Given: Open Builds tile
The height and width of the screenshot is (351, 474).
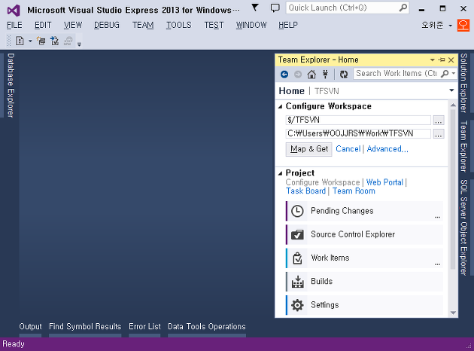Looking at the screenshot, I should point(364,282).
